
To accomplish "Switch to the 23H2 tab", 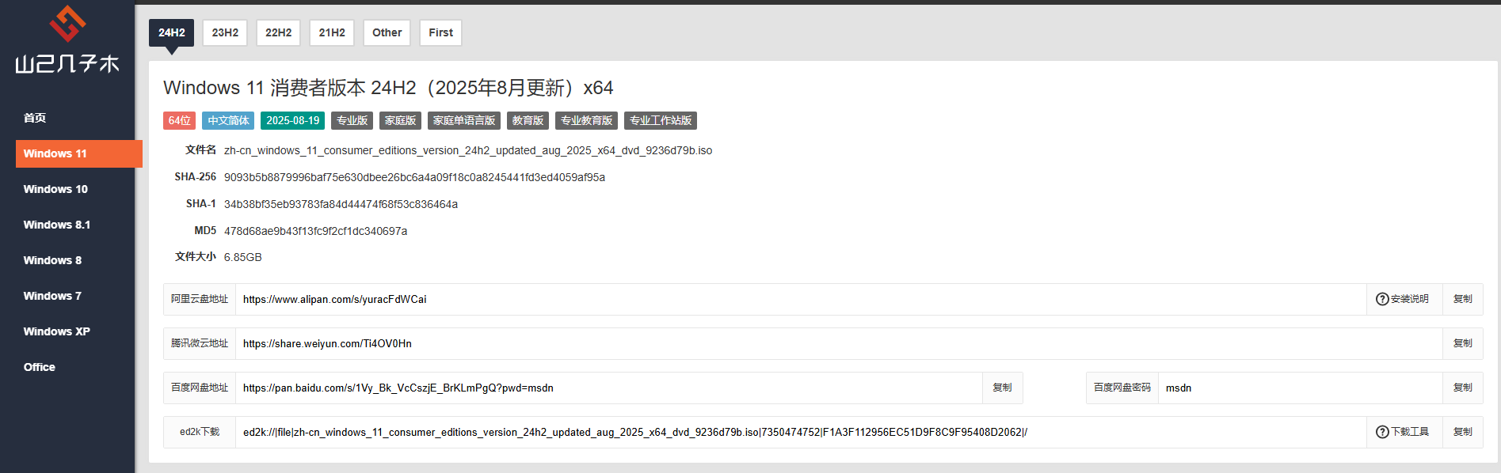I will [x=225, y=32].
